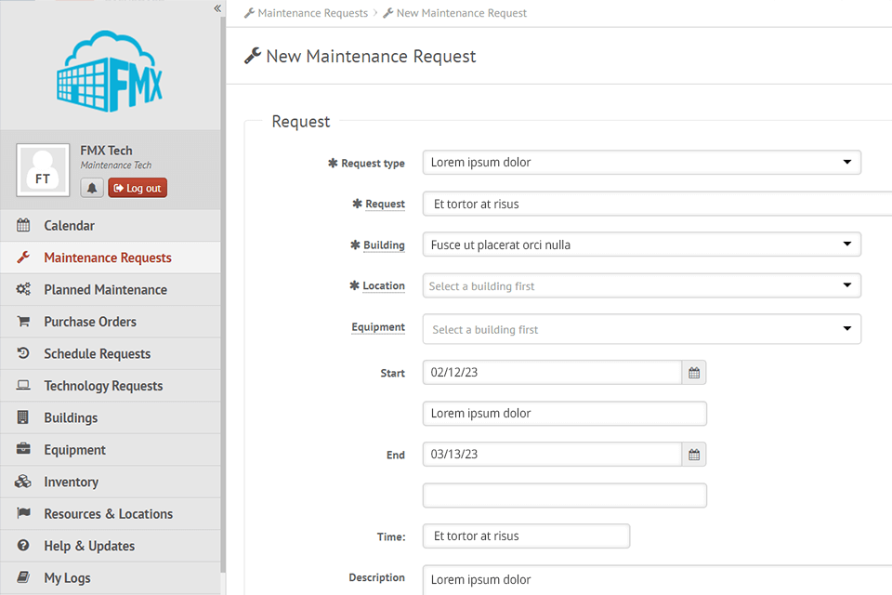Screen dimensions: 892x595
Task: Click the wrench icon in breadcrumb start
Action: click(x=249, y=12)
